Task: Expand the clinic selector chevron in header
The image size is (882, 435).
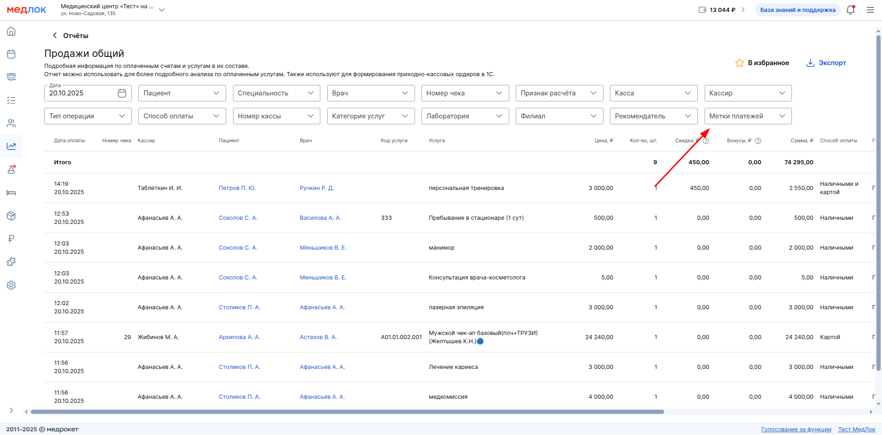Action: [x=162, y=10]
